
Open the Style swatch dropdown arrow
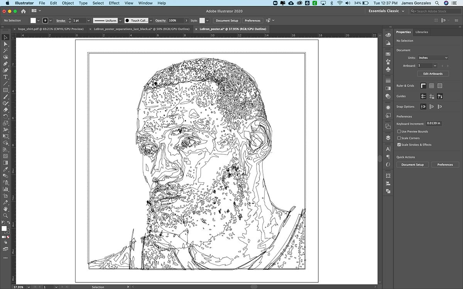coord(207,20)
